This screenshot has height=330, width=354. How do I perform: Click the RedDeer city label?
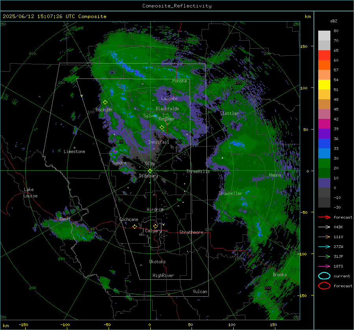[x=167, y=119]
